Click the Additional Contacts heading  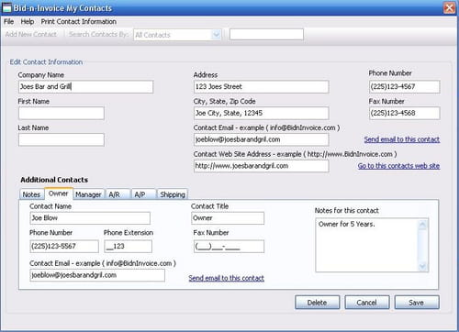54,180
